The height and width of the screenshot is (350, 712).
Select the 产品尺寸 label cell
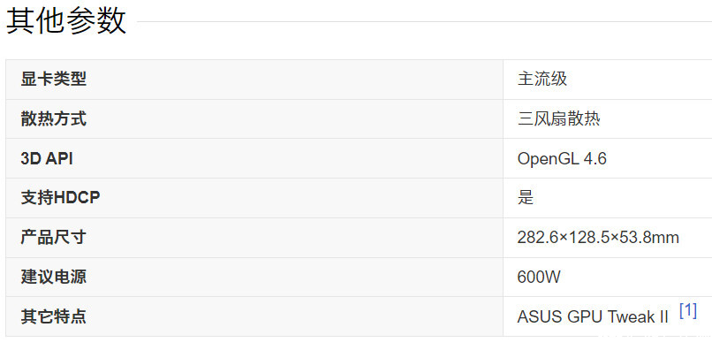pyautogui.click(x=254, y=238)
